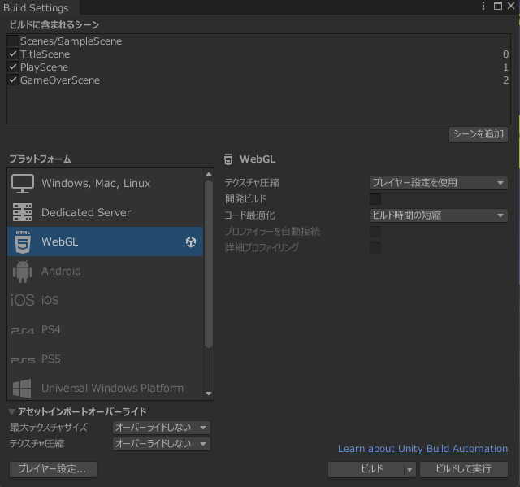
Task: Click the Android robot icon
Action: [23, 271]
